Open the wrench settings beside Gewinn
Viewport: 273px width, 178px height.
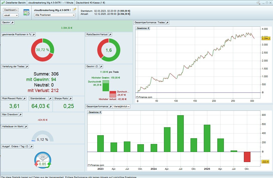[x=13, y=22]
